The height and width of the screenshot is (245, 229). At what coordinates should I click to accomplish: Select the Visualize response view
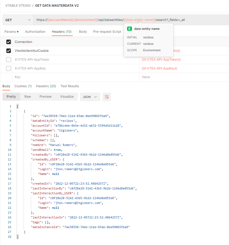point(67,97)
